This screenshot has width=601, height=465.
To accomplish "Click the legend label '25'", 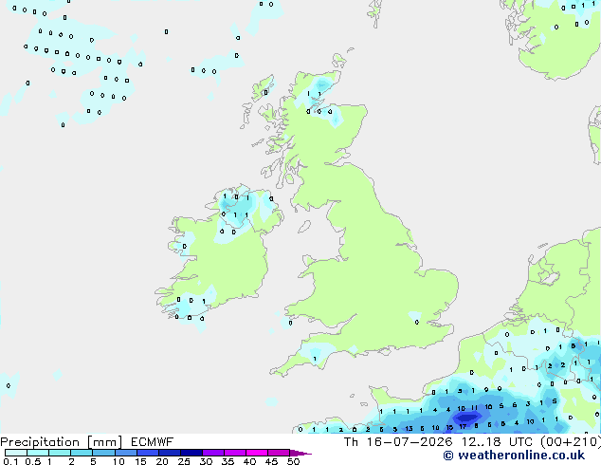I will (x=184, y=461).
